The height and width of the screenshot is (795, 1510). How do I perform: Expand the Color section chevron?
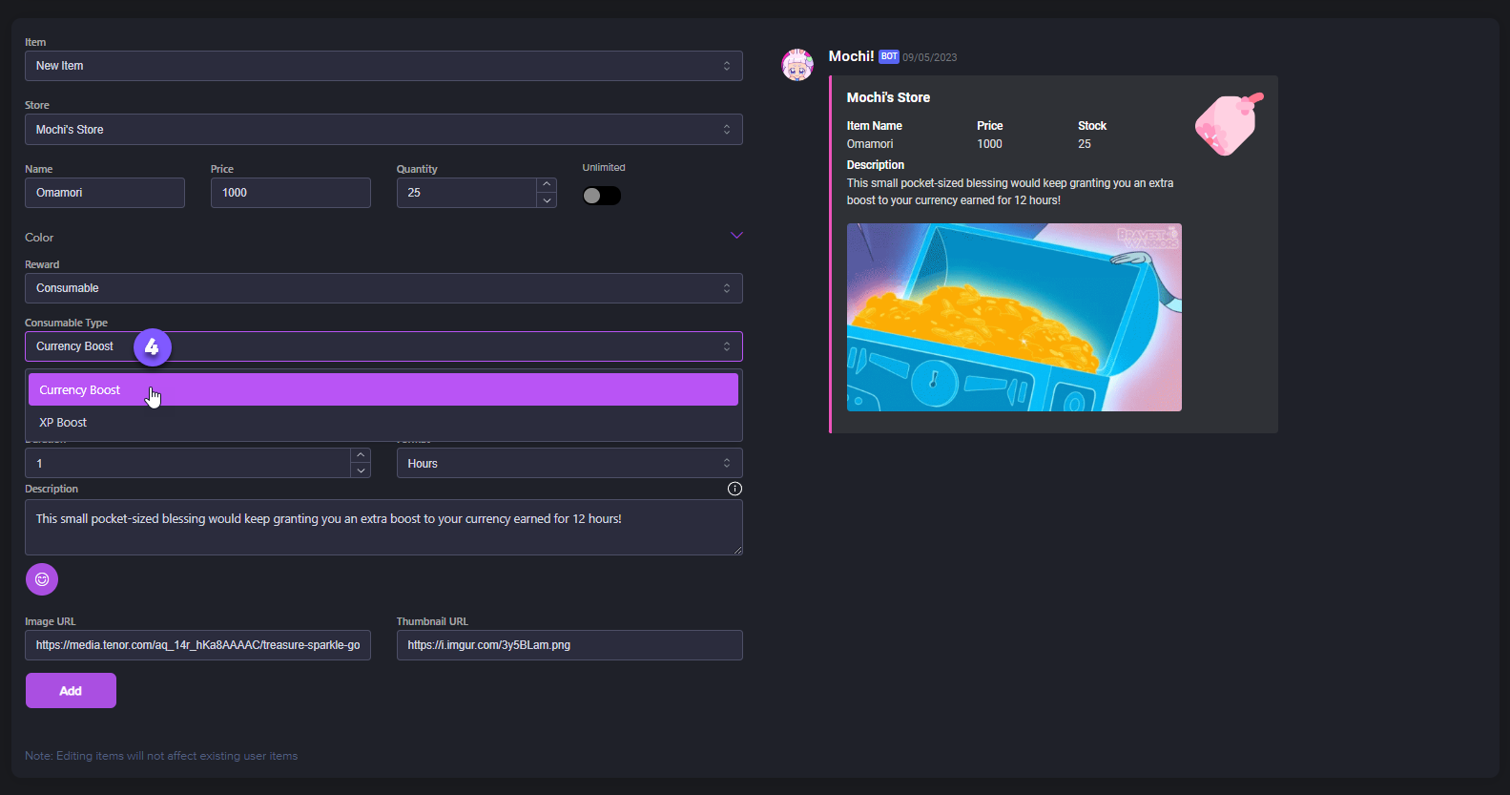736,236
